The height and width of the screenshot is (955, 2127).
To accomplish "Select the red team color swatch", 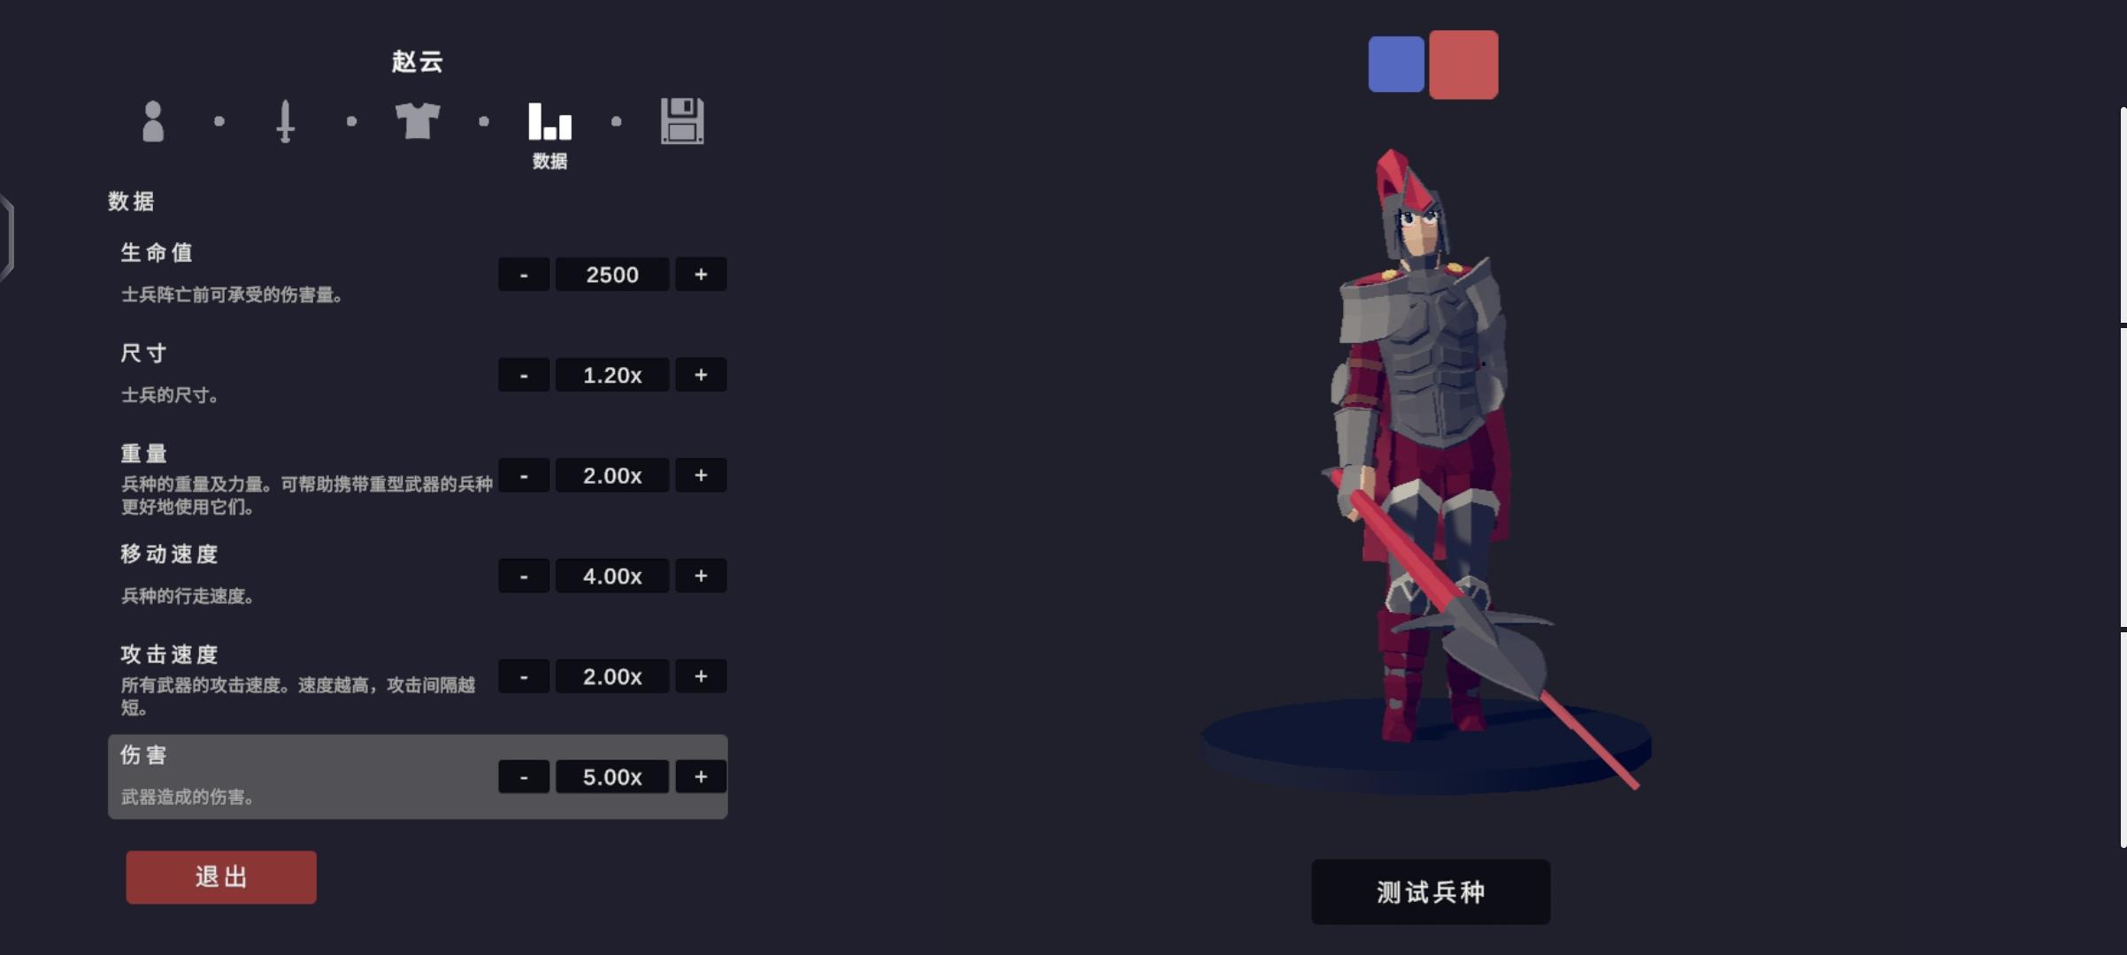I will (x=1463, y=65).
